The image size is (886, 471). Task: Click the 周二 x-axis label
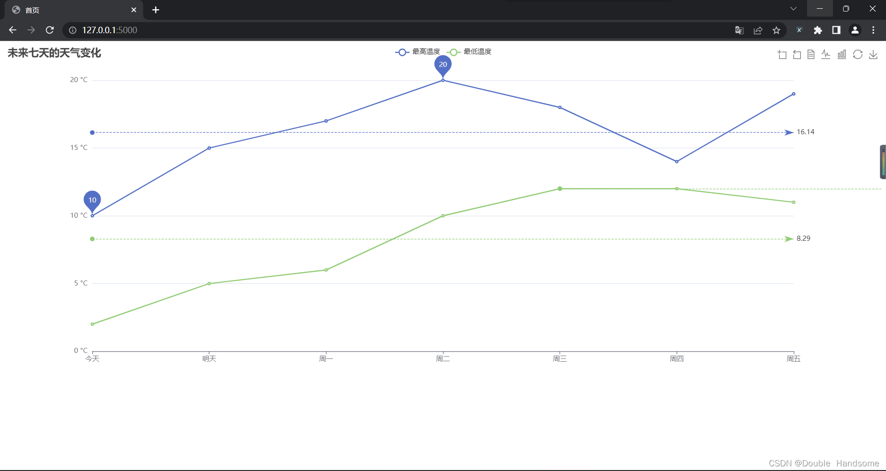[443, 358]
